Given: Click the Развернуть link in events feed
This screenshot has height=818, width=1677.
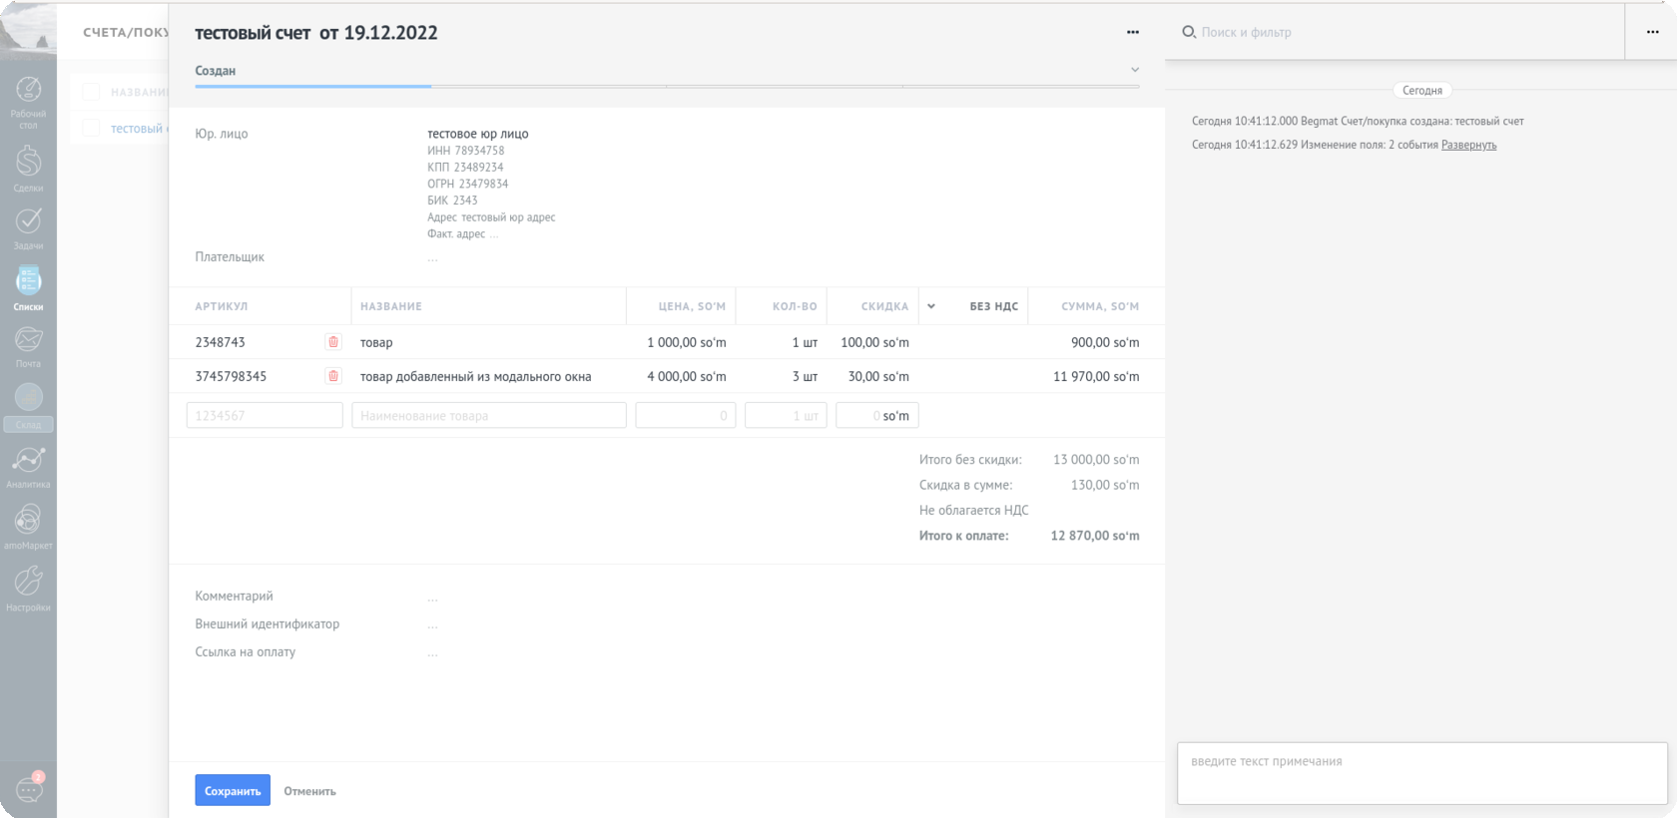Looking at the screenshot, I should 1468,145.
